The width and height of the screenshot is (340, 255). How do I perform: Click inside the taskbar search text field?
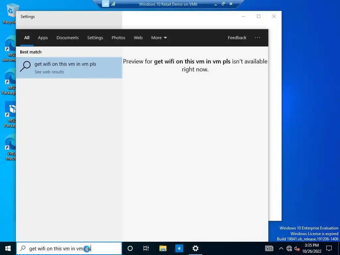click(69, 248)
